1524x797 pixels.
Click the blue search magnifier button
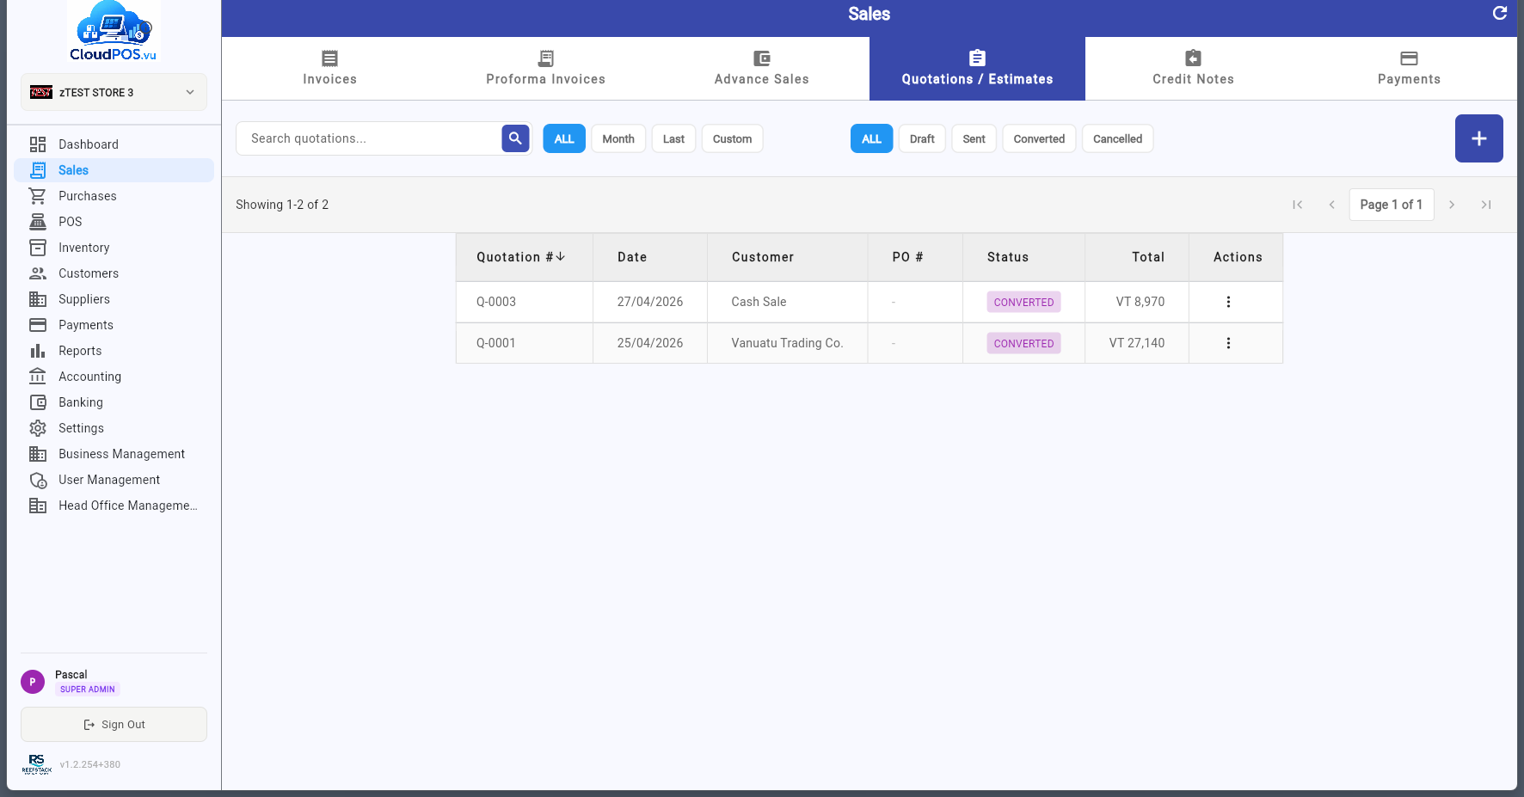(515, 138)
